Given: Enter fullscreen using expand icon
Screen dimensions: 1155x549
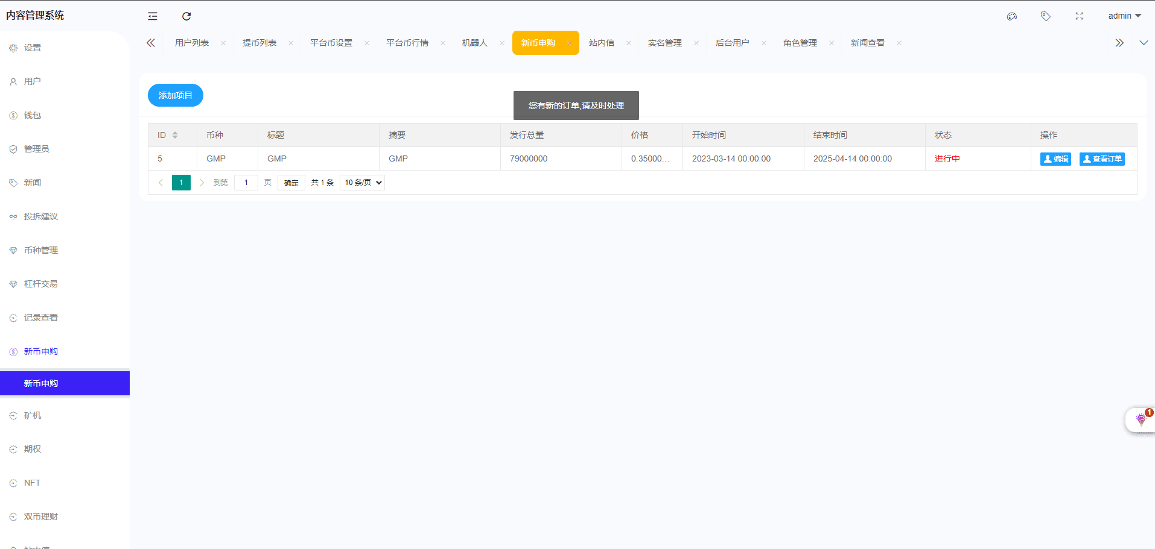Looking at the screenshot, I should click(1080, 16).
